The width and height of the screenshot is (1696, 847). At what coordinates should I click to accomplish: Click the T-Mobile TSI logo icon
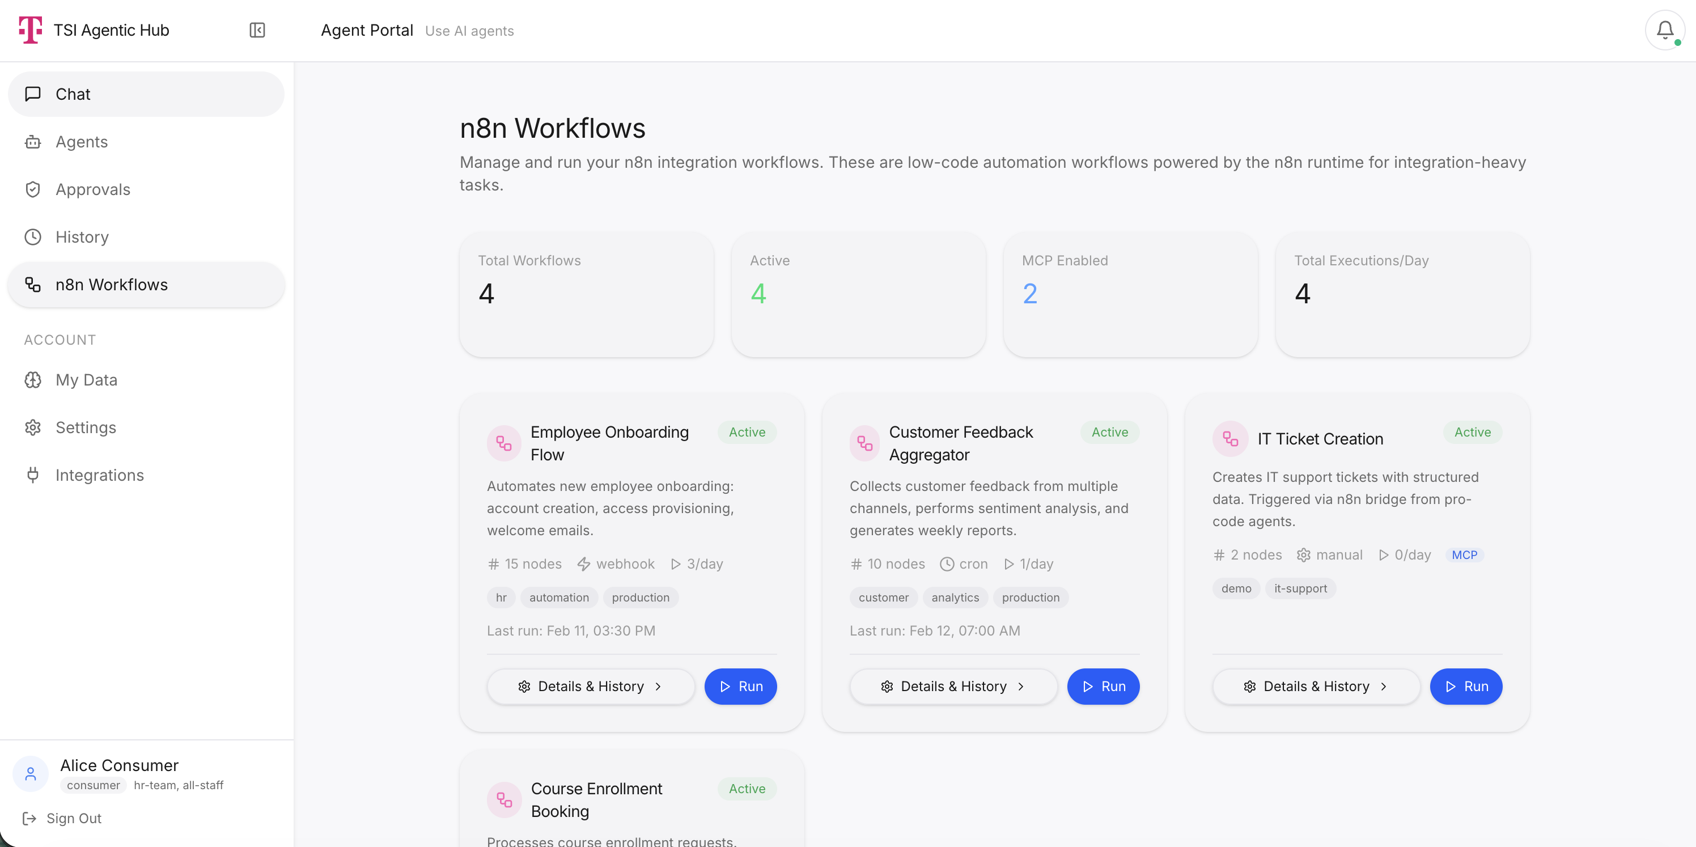pyautogui.click(x=30, y=30)
